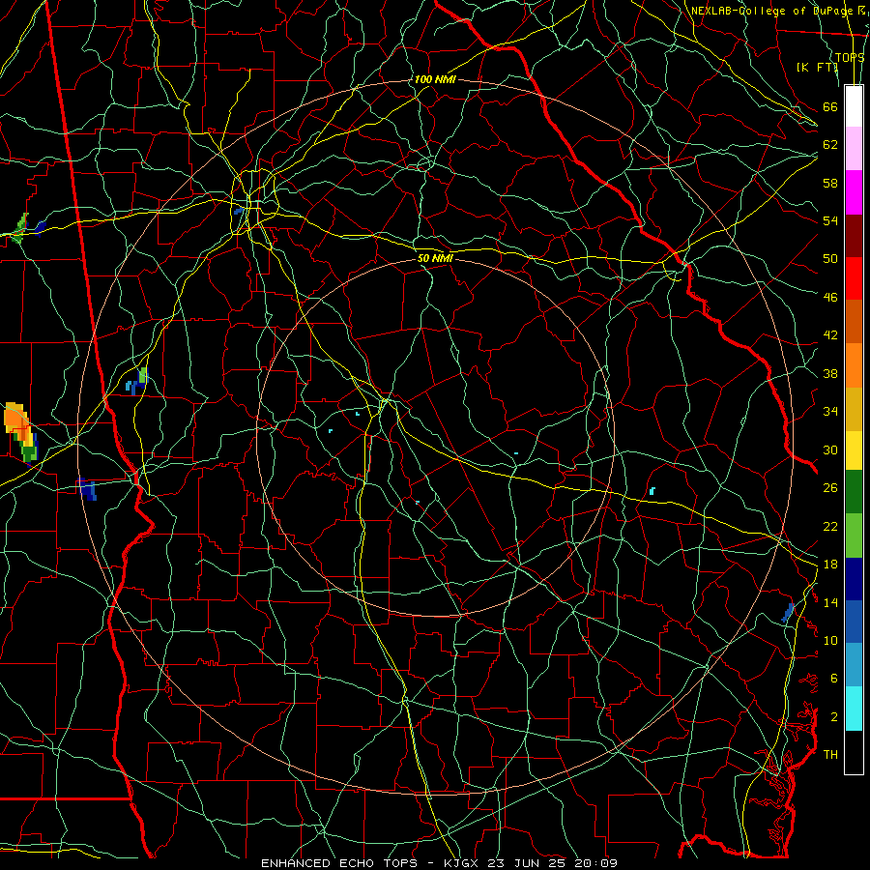Image resolution: width=870 pixels, height=870 pixels.
Task: Select the gold swatch between 34 and 38
Action: [854, 408]
